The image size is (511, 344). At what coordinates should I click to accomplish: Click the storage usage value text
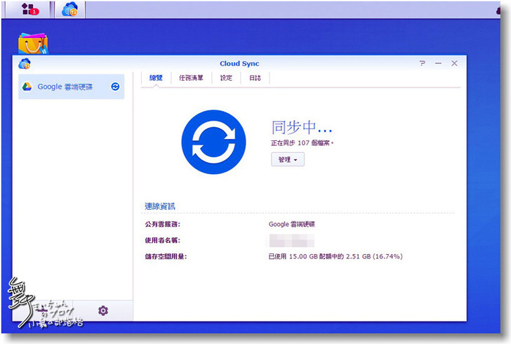(336, 256)
